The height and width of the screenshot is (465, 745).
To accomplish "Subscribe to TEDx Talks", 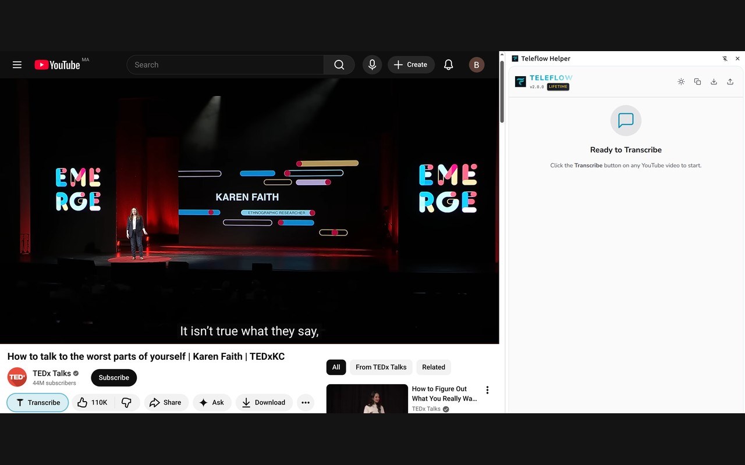I will (x=113, y=378).
